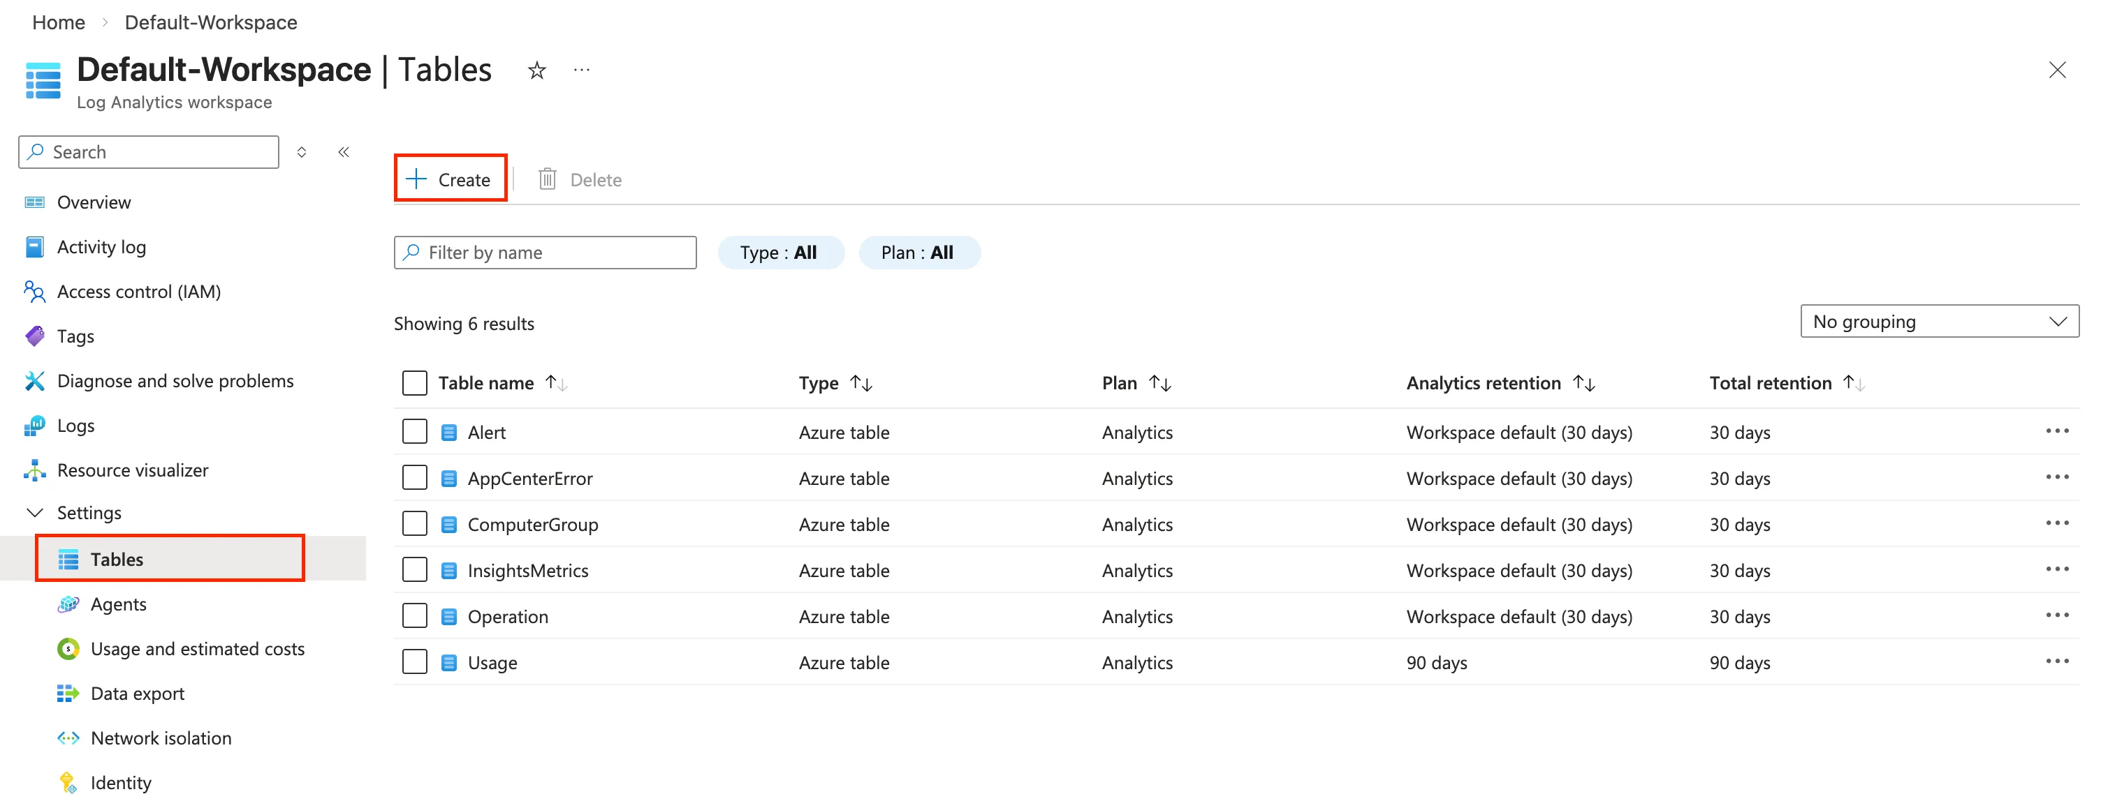Check the box for the InsightsMetrics table
Viewport: 2101px width, 808px height.
tap(414, 570)
